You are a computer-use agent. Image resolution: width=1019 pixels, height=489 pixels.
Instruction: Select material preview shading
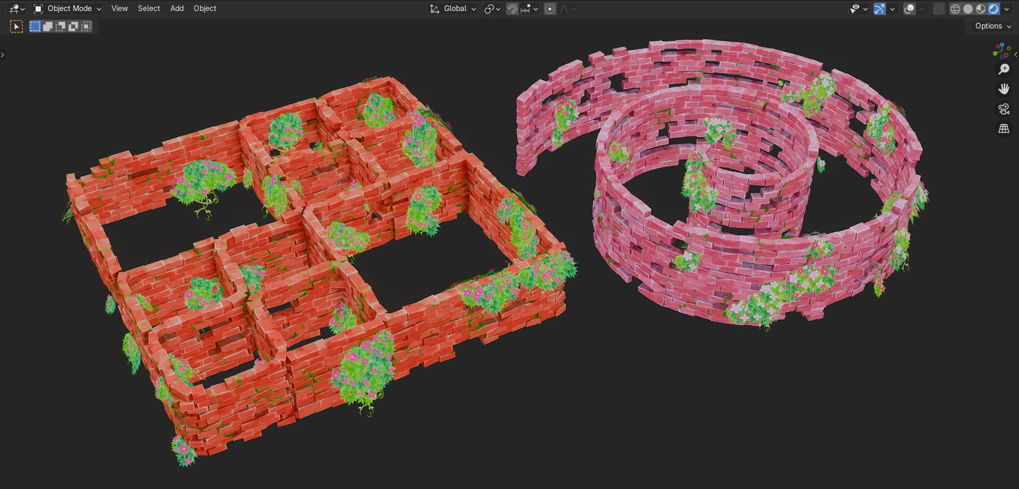tap(980, 9)
